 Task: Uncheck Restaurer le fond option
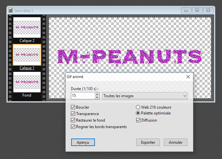click(73, 120)
